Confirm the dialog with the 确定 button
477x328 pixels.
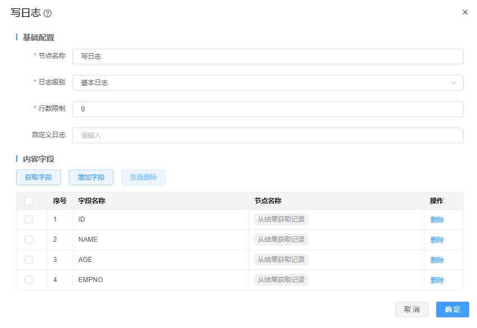[452, 309]
